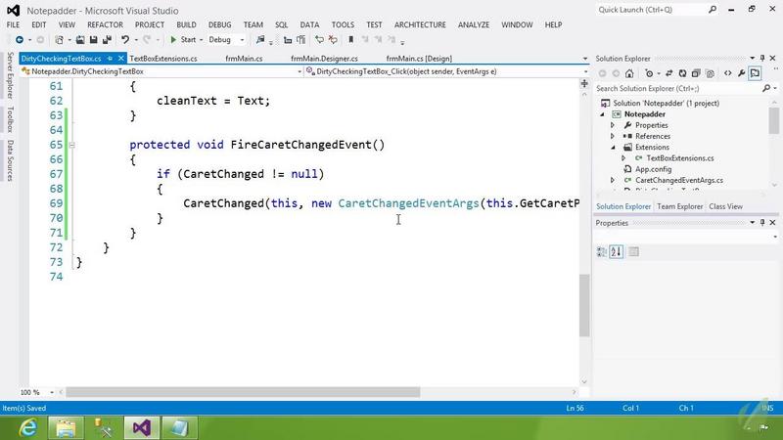Click the Comment selected lines icon
Viewport: 783px width, 440px height.
pos(319,39)
